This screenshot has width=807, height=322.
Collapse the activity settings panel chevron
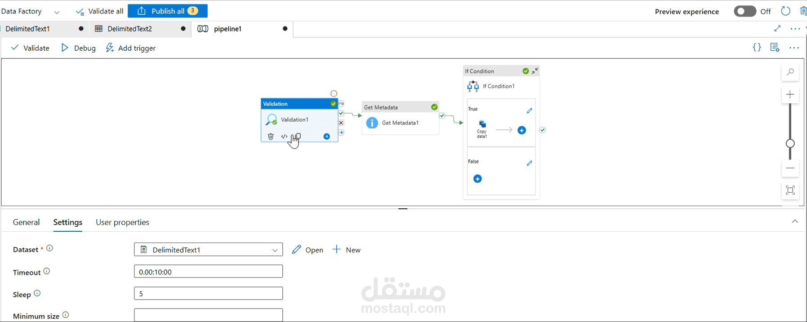(795, 221)
